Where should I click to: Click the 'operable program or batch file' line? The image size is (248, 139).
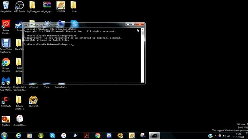[46, 40]
